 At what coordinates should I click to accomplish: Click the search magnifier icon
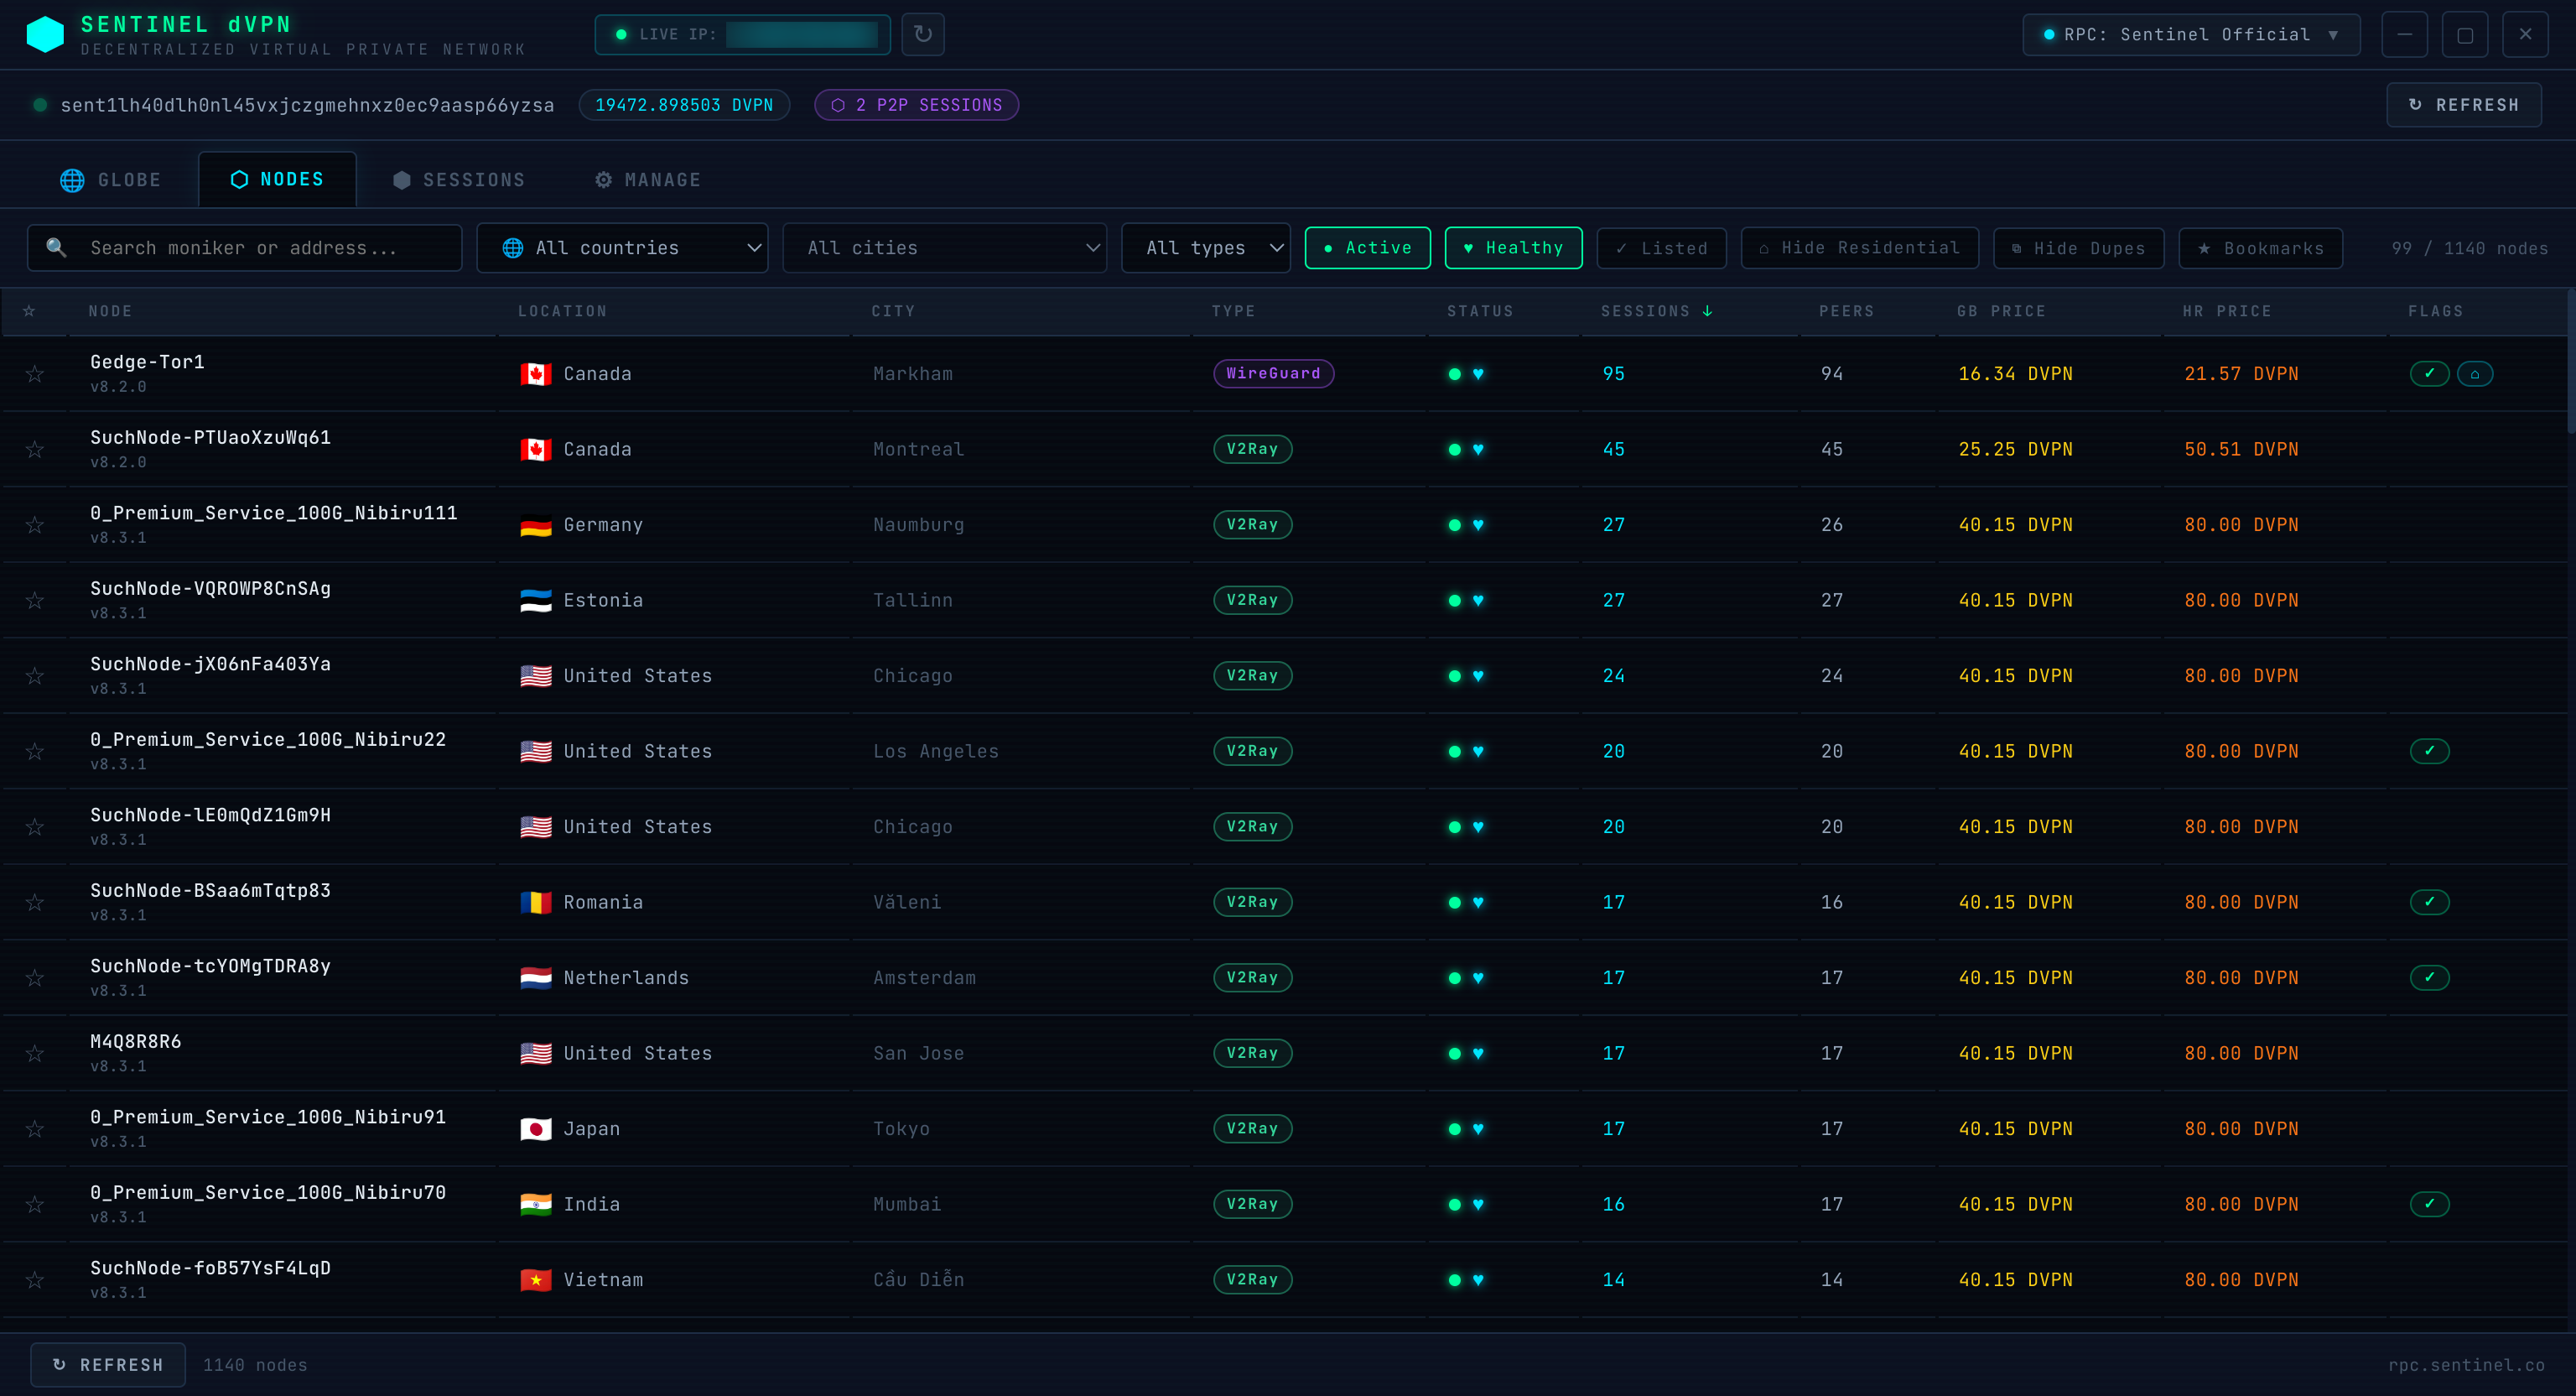56,247
